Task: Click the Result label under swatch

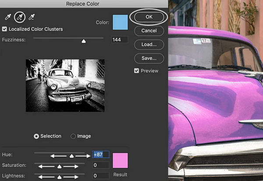Action: [120, 174]
